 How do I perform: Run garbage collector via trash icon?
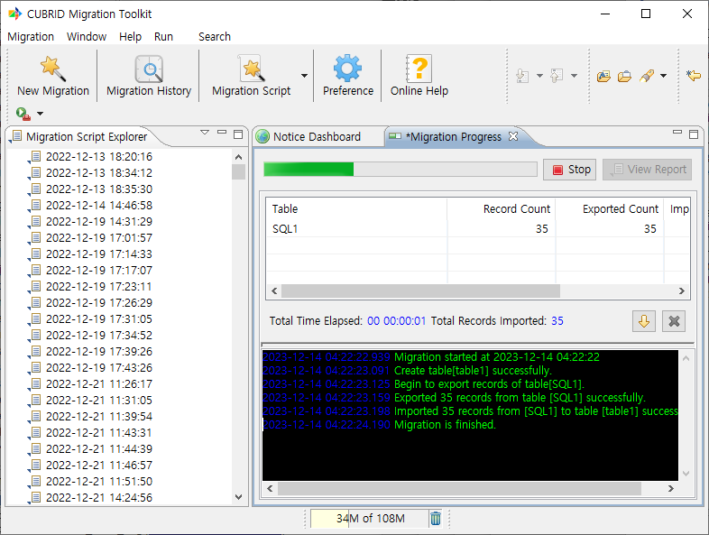tap(436, 518)
